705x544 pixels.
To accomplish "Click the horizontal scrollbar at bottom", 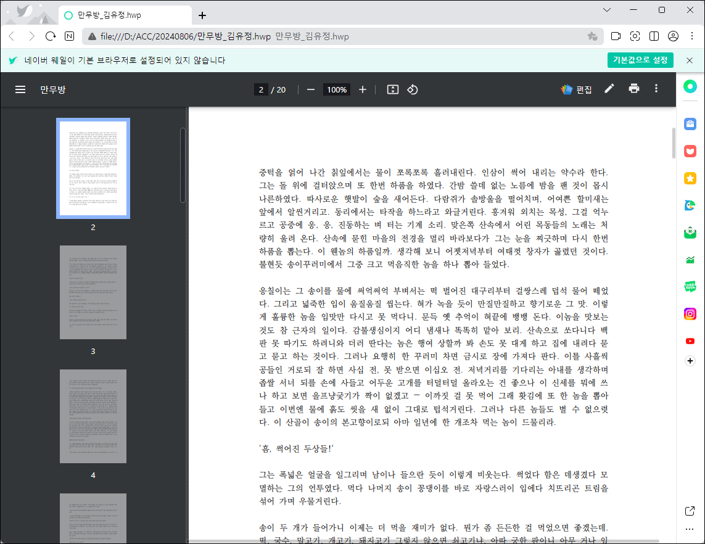I will click(x=423, y=542).
